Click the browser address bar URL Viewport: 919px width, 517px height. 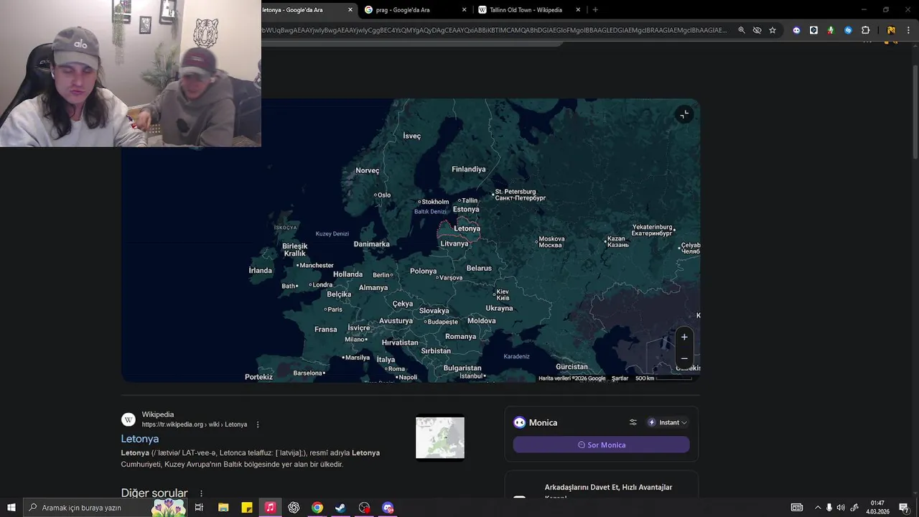pyautogui.click(x=494, y=30)
